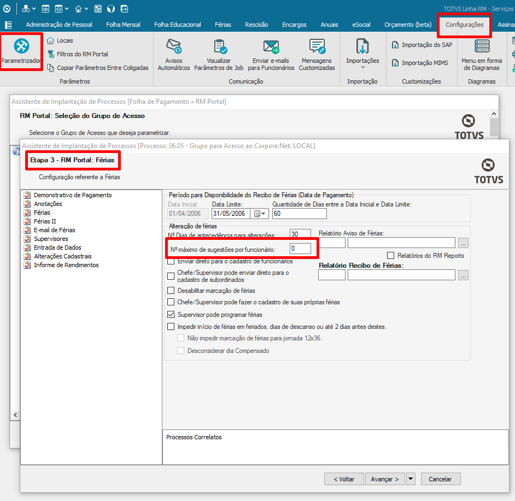Viewport: 515px width, 501px height.
Task: Click the Data Limite date field
Action: pyautogui.click(x=231, y=214)
